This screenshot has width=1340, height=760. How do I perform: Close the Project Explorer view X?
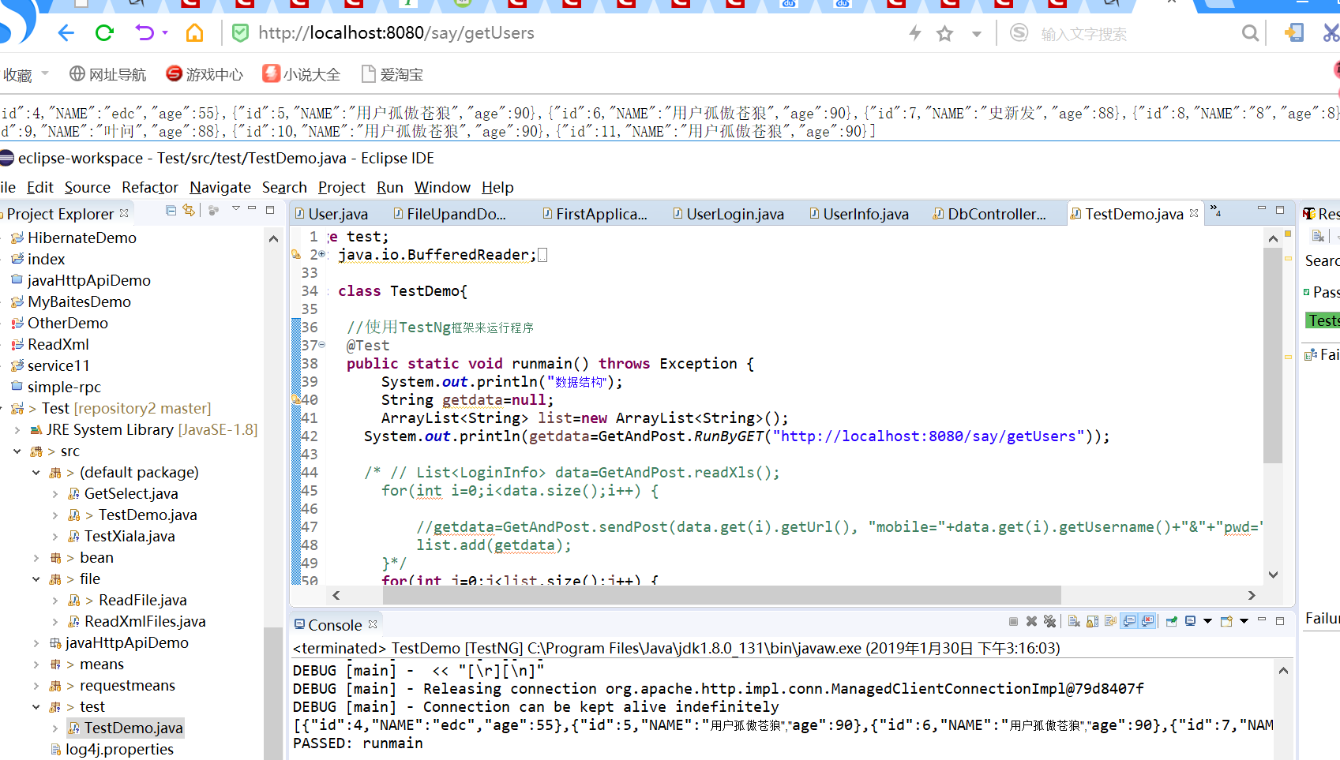(x=124, y=213)
